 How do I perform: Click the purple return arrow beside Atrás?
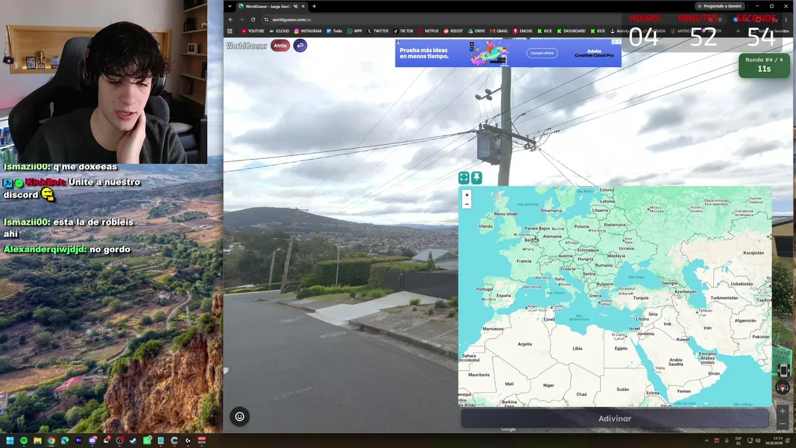(x=300, y=45)
